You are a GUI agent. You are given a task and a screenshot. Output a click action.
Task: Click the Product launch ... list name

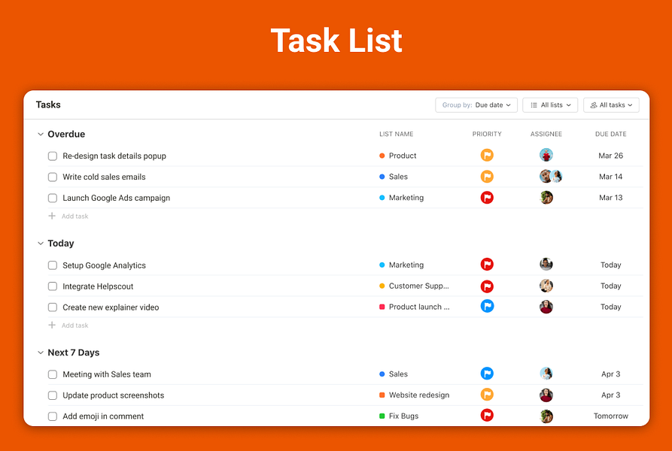419,307
